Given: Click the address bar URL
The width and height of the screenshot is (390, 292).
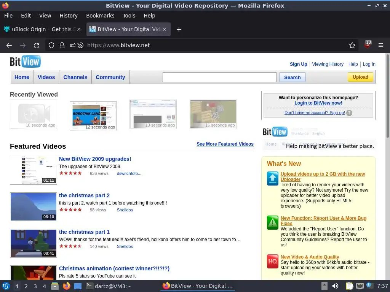Looking at the screenshot, I should pyautogui.click(x=118, y=46).
